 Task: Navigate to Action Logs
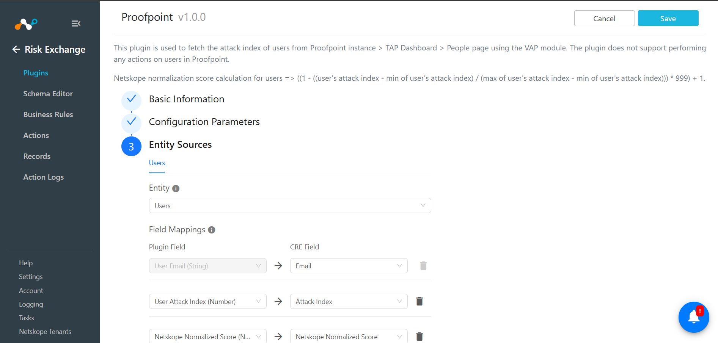[44, 177]
